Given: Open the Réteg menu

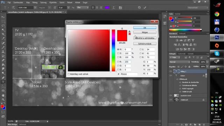Looking at the screenshot, I should 35,2.
